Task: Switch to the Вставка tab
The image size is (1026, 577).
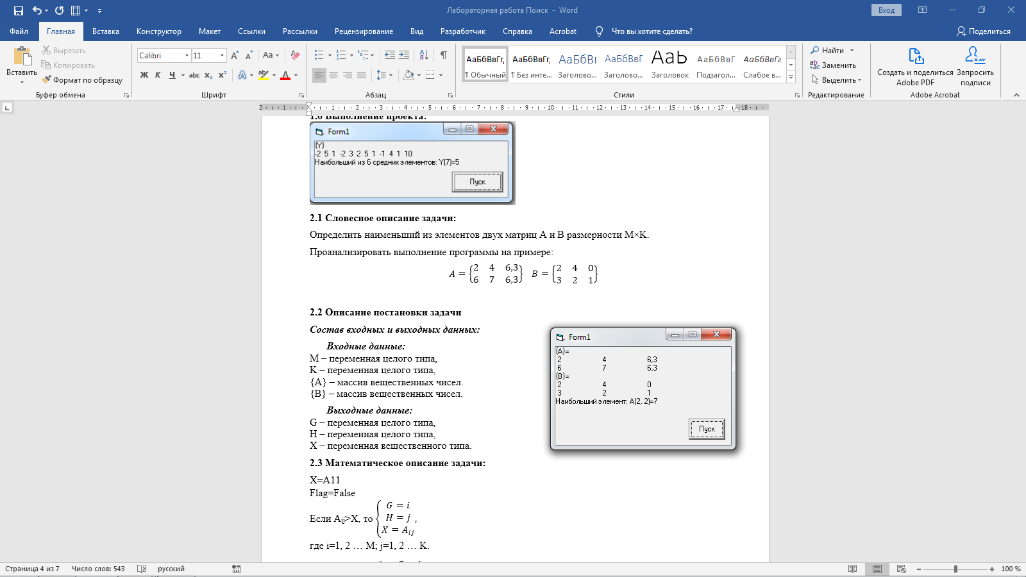Action: click(x=106, y=31)
